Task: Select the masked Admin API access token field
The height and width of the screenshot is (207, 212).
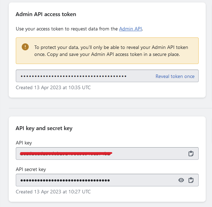Action: coord(107,76)
